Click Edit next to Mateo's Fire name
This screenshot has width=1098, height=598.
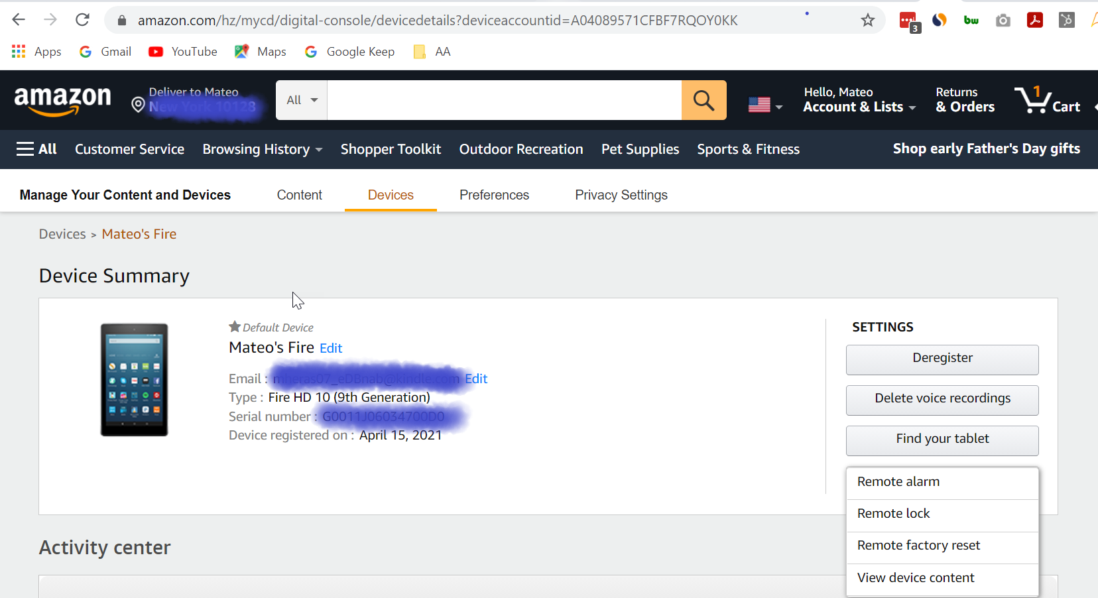[330, 348]
